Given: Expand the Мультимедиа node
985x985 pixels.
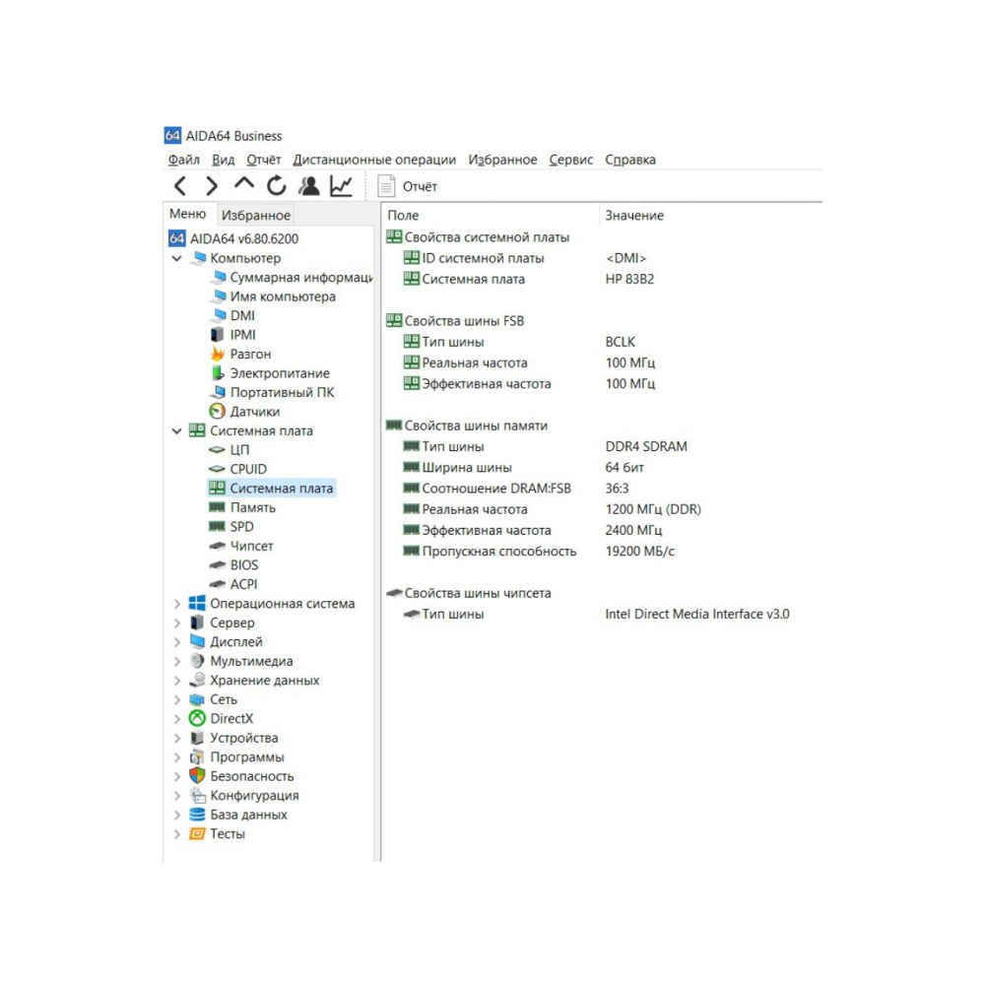Looking at the screenshot, I should point(177,662).
